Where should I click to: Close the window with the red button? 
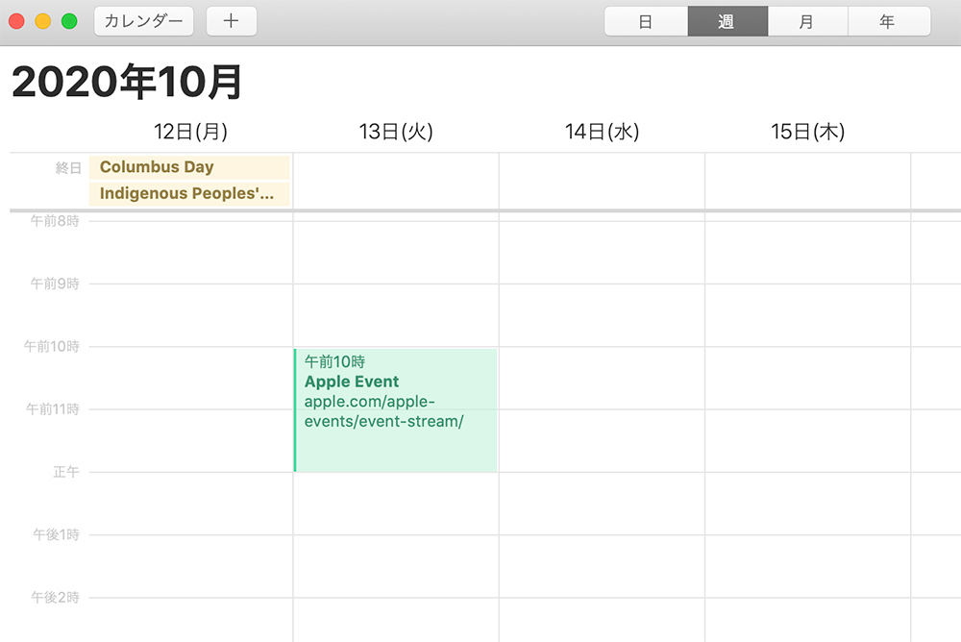tap(16, 21)
